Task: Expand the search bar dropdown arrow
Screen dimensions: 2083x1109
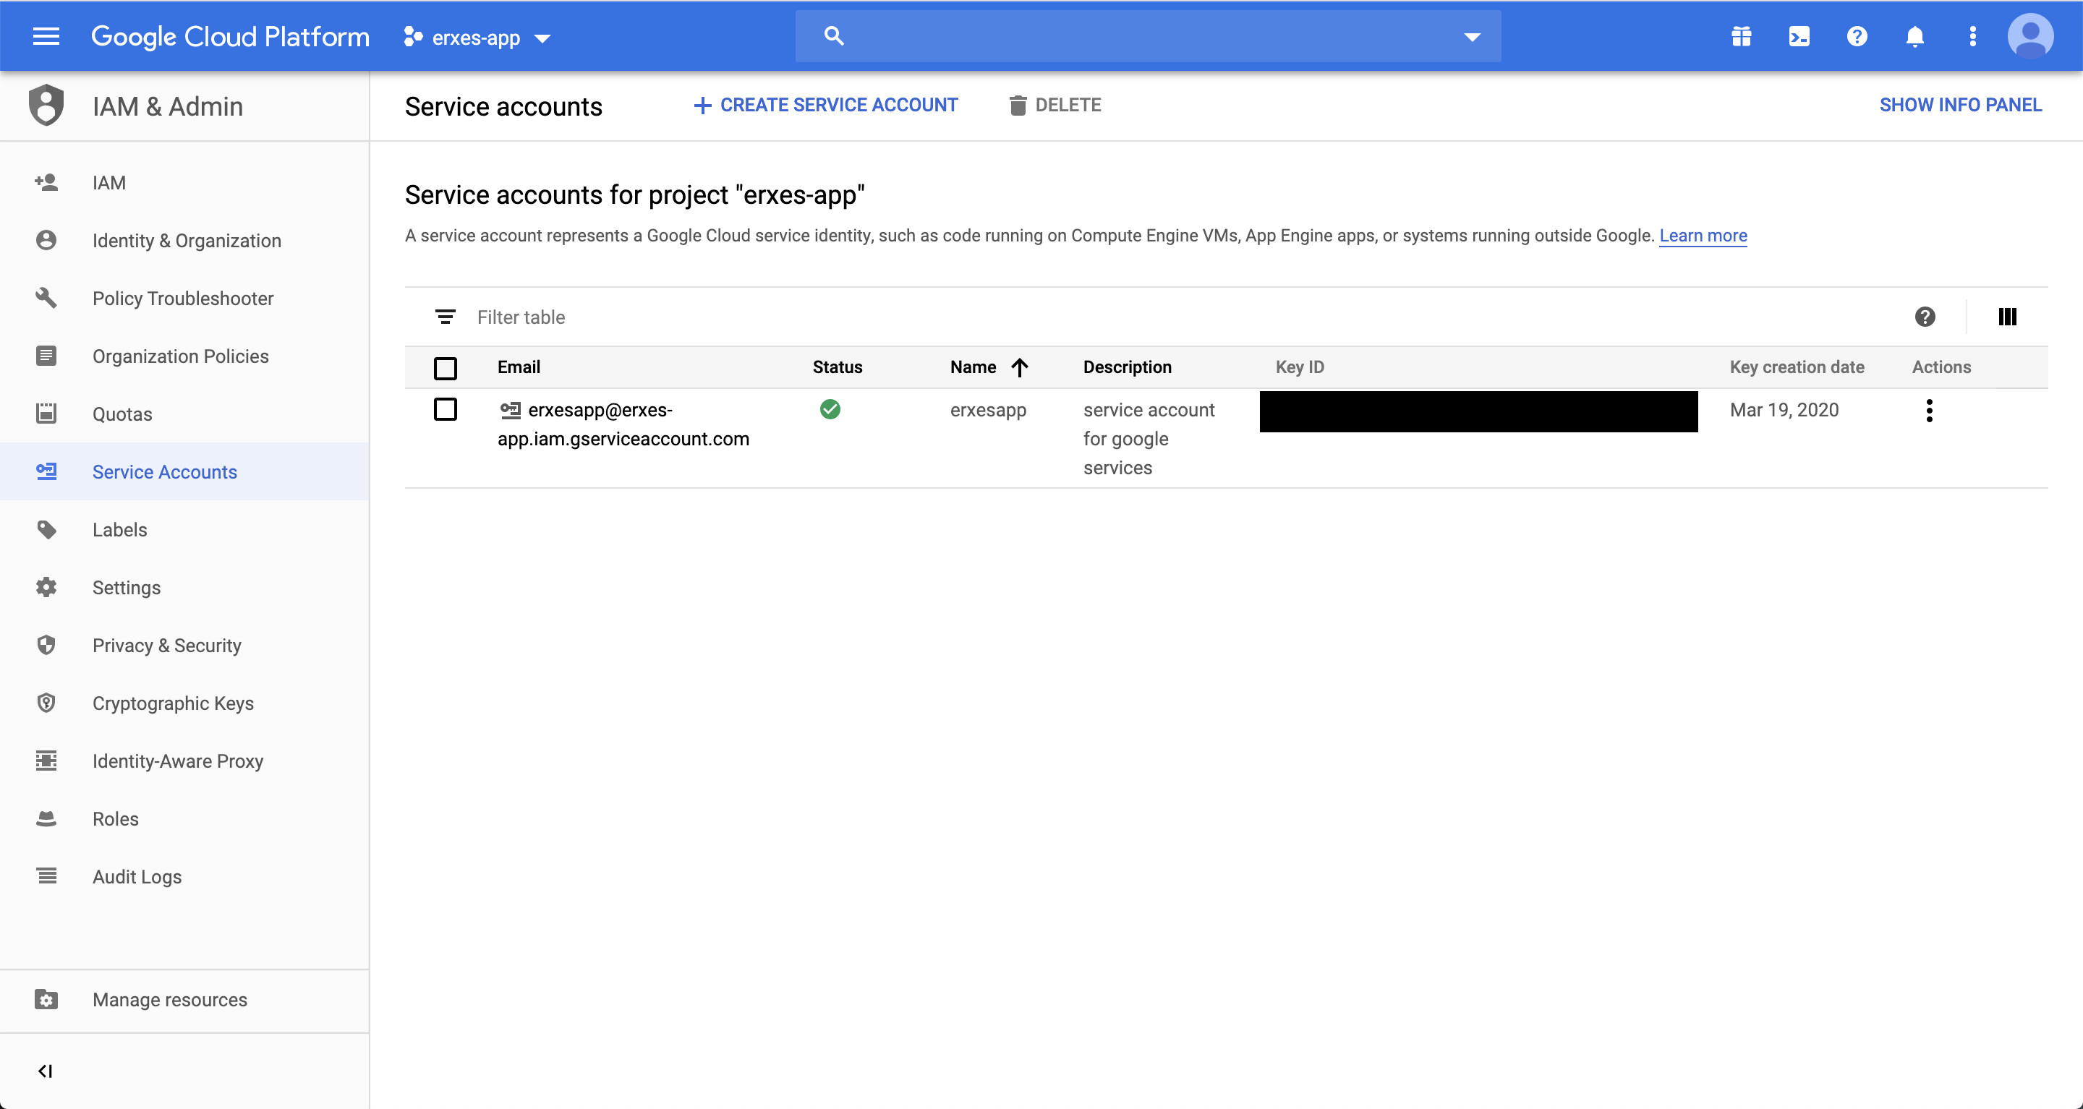Action: [x=1472, y=36]
